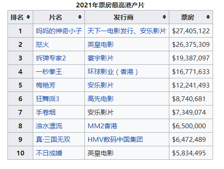This screenshot has width=224, height=169.
Task: Open 英皇电影 link in 怒火 row
Action: (101, 45)
